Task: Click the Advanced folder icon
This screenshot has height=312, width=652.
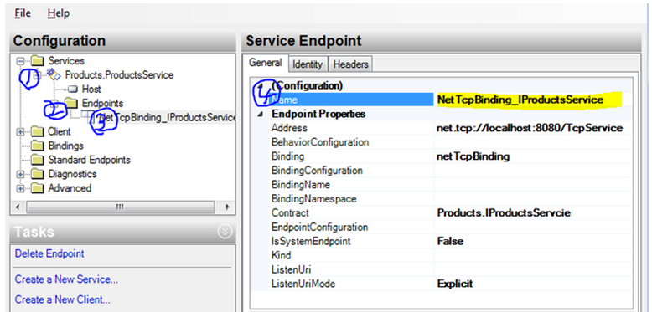Action: click(38, 188)
